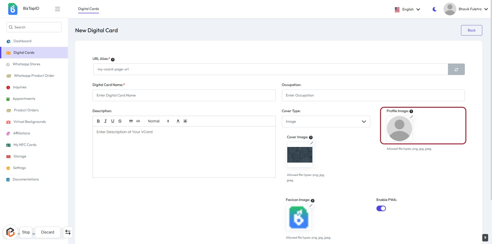The image size is (492, 244).
Task: Open the text color picker in editor
Action: pos(178,121)
